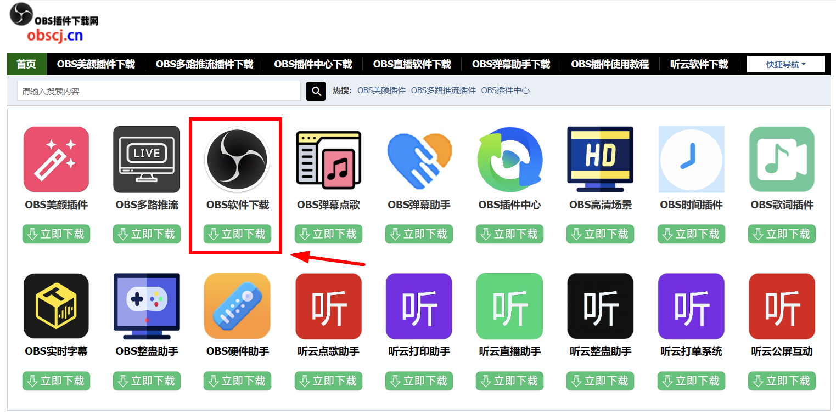Screen dimensions: 836x414
Task: Click 立即下载 under OBS弹幕助手
Action: tap(419, 234)
